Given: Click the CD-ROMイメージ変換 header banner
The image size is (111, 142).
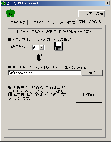Looking at the screenshot, I should (x=55, y=32).
